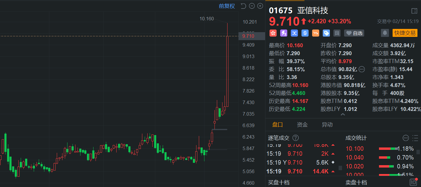Screen dimensions: 421x187
Task: Switch to the 盘口 tab
Action: coord(278,124)
